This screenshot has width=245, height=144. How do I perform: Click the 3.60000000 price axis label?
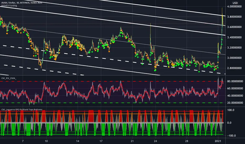coord(234,27)
